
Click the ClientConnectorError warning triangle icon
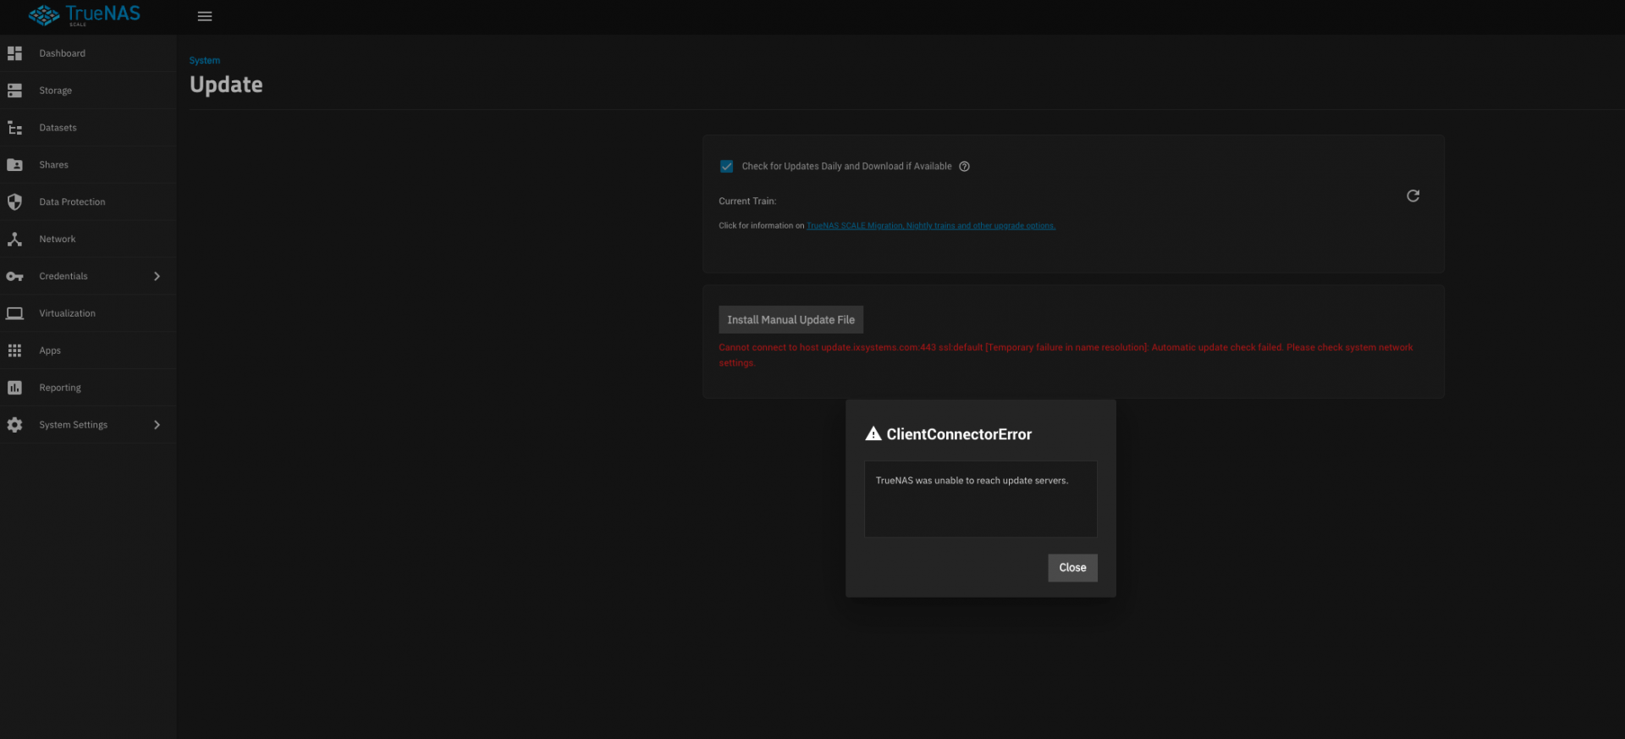click(x=873, y=433)
